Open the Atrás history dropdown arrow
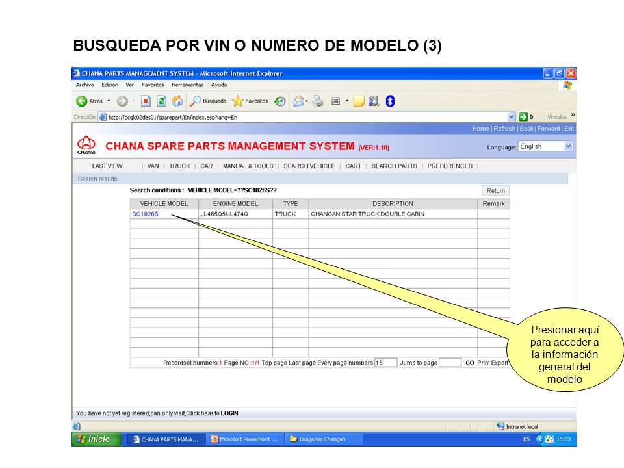This screenshot has height=468, width=624. point(109,101)
